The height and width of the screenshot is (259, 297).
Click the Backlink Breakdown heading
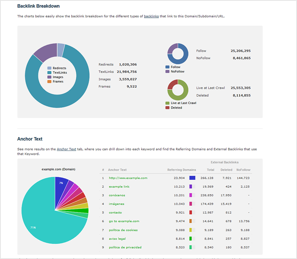(39, 6)
